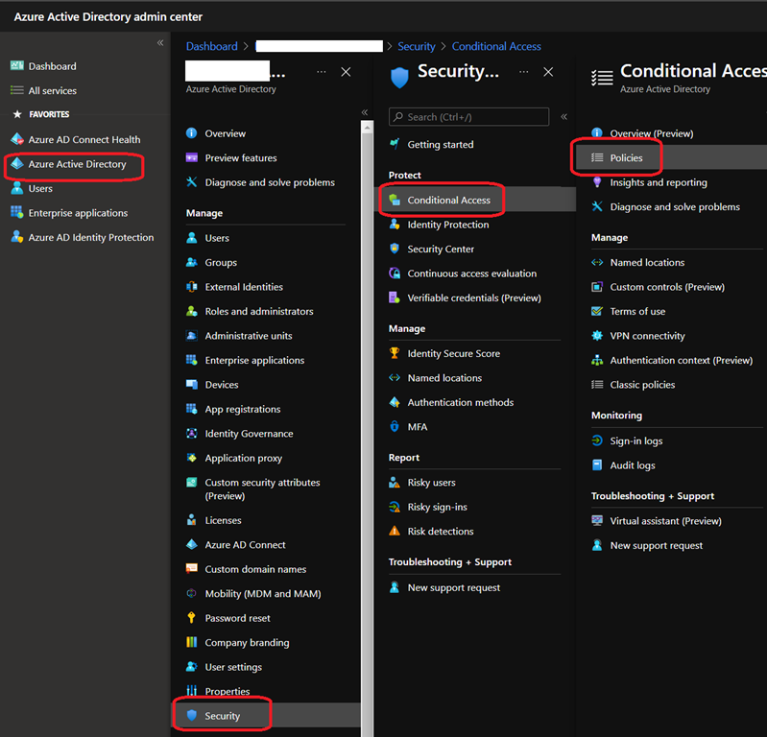
Task: Open the more options ellipsis on Security blade
Action: point(523,72)
